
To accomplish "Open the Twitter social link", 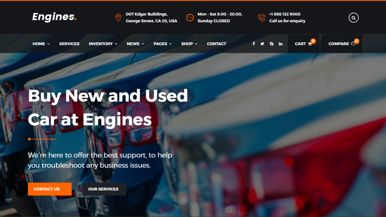I will click(x=262, y=44).
